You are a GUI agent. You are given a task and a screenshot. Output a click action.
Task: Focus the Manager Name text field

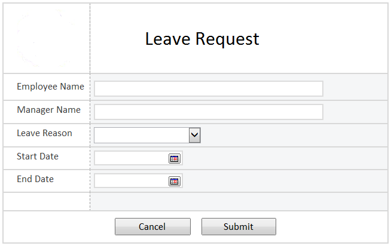coord(209,112)
